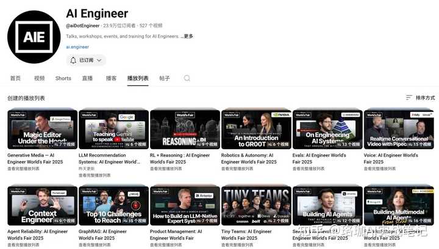This screenshot has width=439, height=249.
Task: Open the subscribed dropdown chevron
Action: [99, 60]
